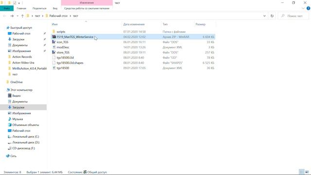The height and width of the screenshot is (175, 311).
Task: Open Объемные объекты folder
Action: point(26,125)
